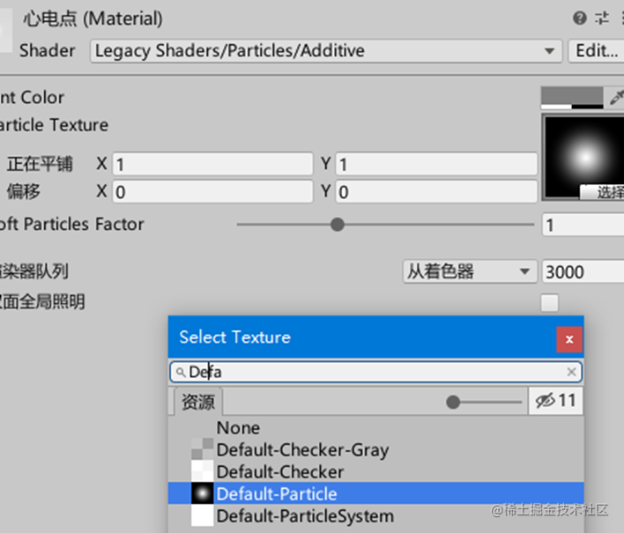Clear the texture search field text
The width and height of the screenshot is (624, 533).
[x=571, y=372]
